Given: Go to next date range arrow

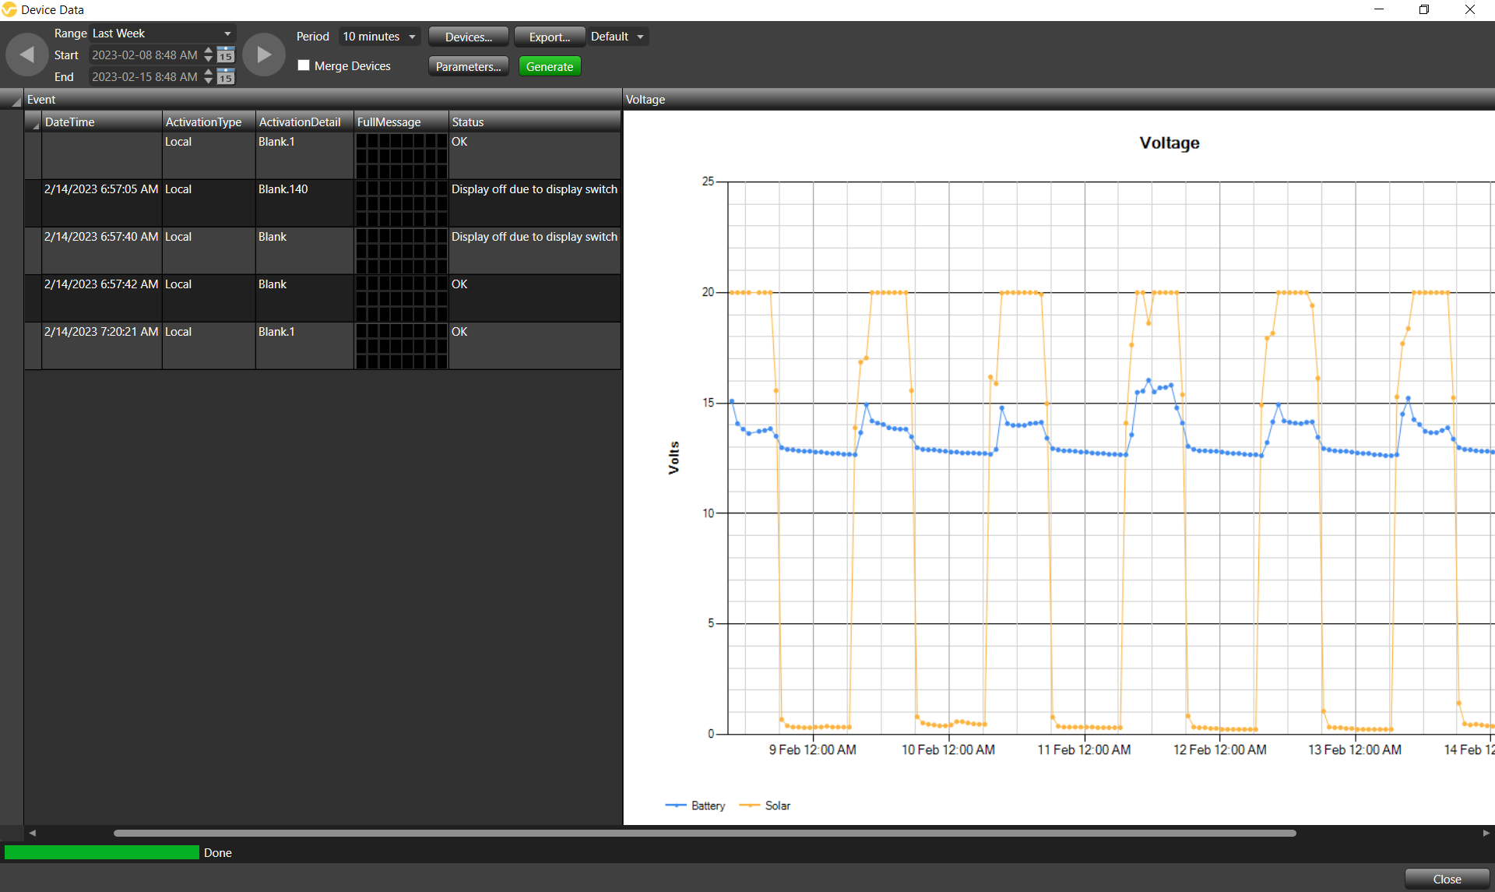Looking at the screenshot, I should point(264,55).
